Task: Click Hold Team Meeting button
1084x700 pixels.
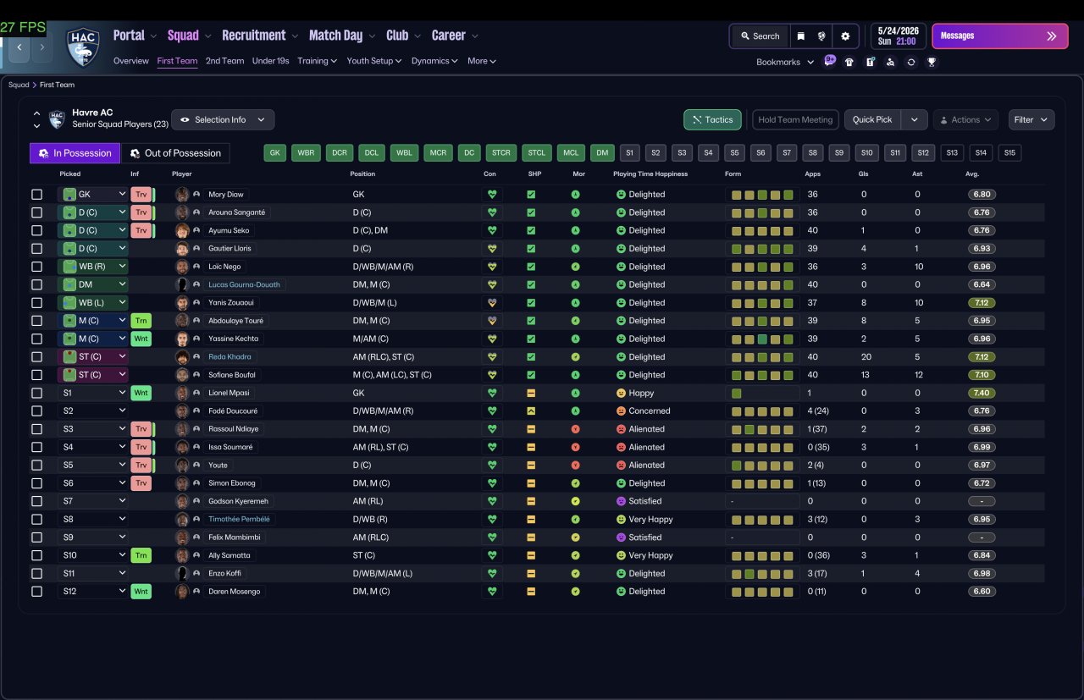Action: tap(795, 119)
